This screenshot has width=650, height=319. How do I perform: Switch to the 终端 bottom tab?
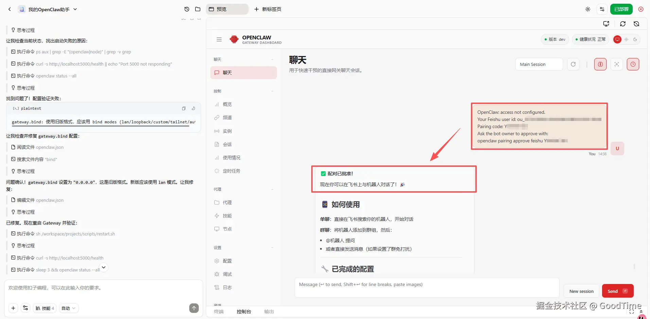pos(219,312)
